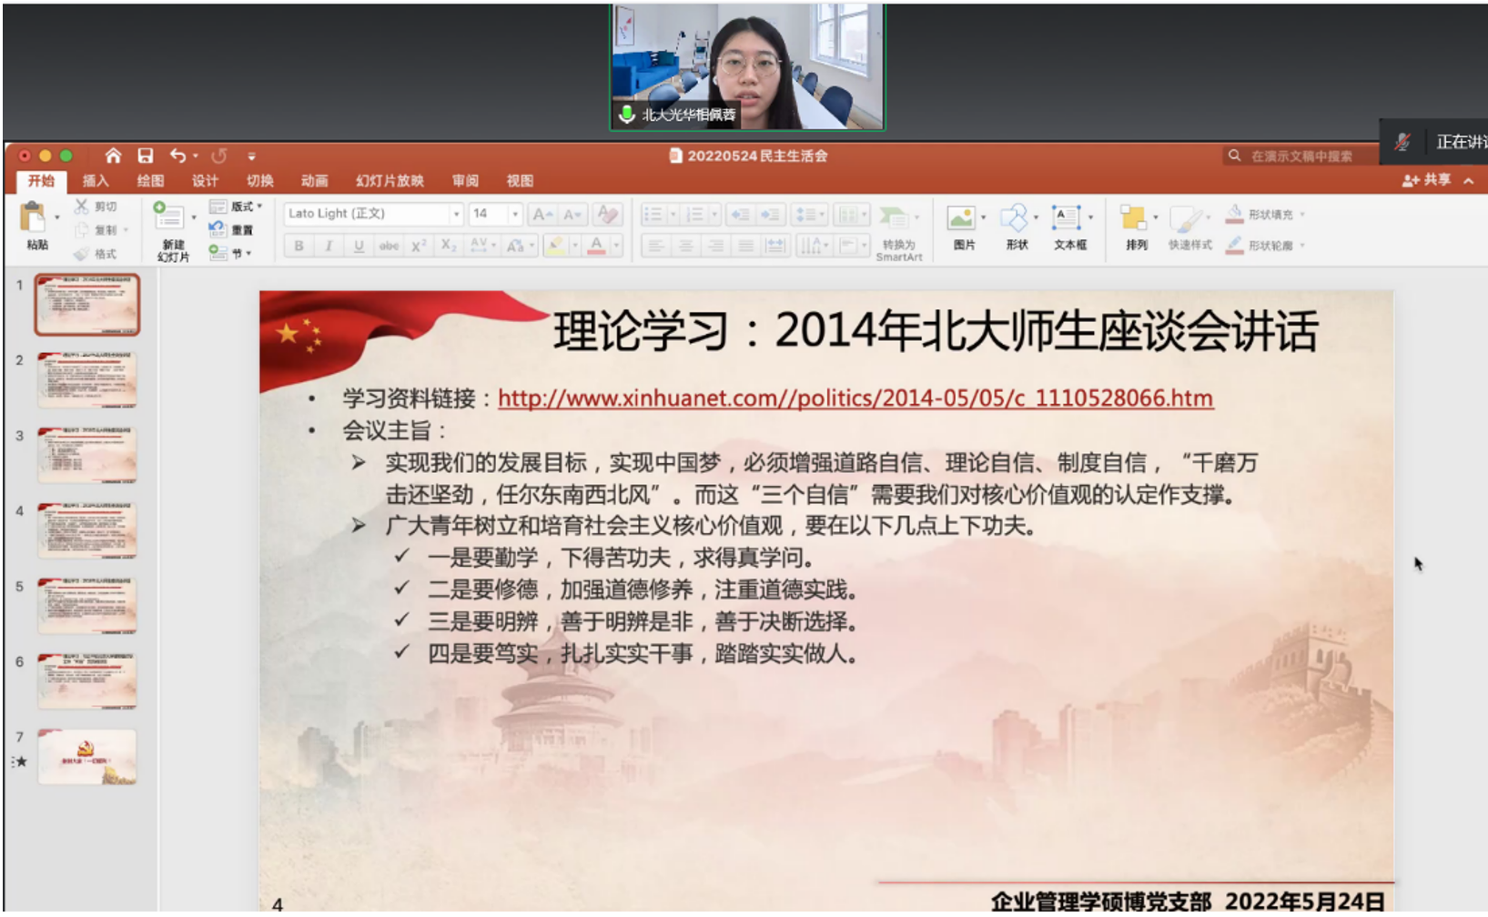Viewport: 1488px width, 917px height.
Task: Insert a new slide (新建幻灯片)
Action: click(169, 218)
